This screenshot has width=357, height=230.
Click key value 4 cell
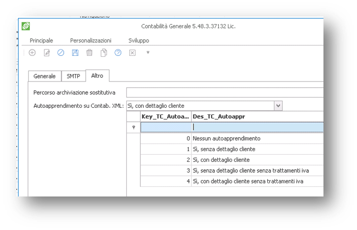point(166,181)
